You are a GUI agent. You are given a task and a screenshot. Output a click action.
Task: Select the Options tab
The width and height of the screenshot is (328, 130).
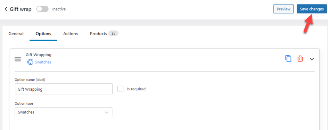click(x=43, y=34)
